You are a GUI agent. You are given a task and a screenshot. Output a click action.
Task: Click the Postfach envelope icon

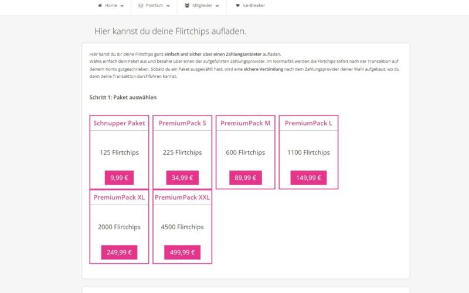pos(141,5)
